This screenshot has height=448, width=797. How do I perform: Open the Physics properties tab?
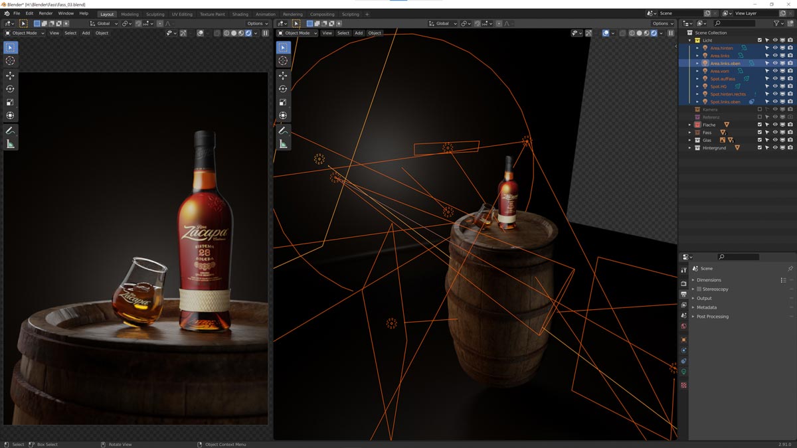coord(683,350)
